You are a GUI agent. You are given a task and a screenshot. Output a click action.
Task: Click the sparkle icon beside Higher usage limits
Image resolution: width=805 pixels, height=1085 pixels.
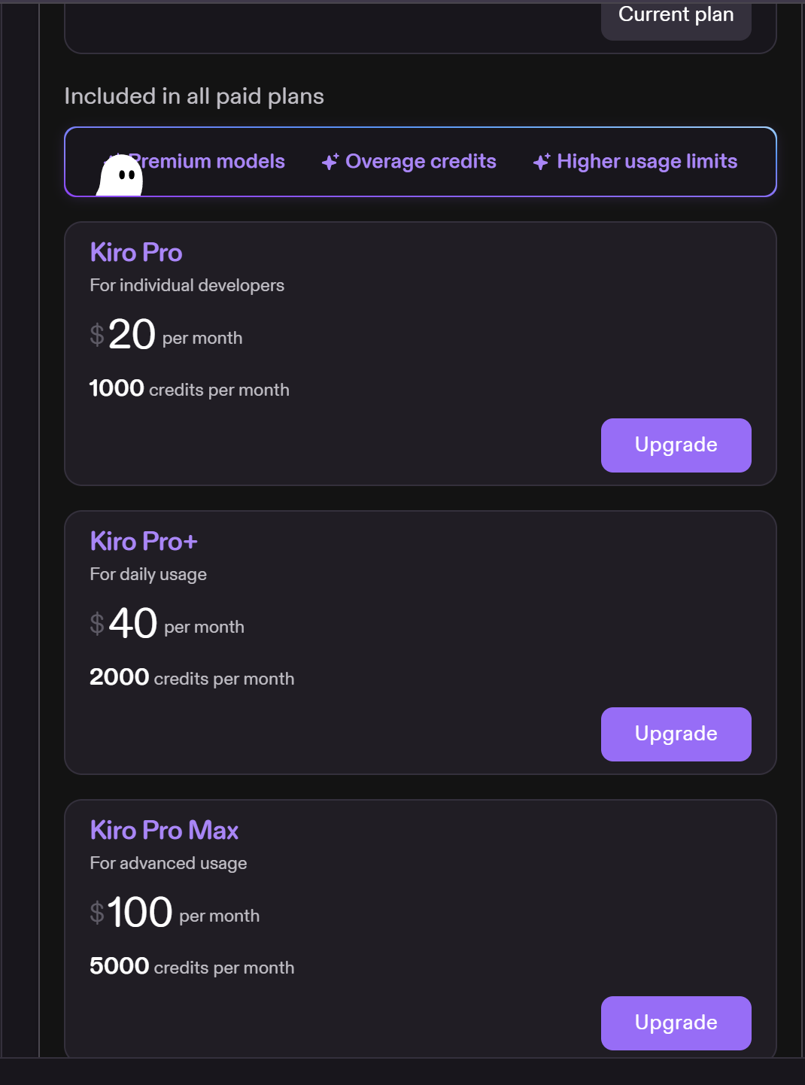coord(542,161)
